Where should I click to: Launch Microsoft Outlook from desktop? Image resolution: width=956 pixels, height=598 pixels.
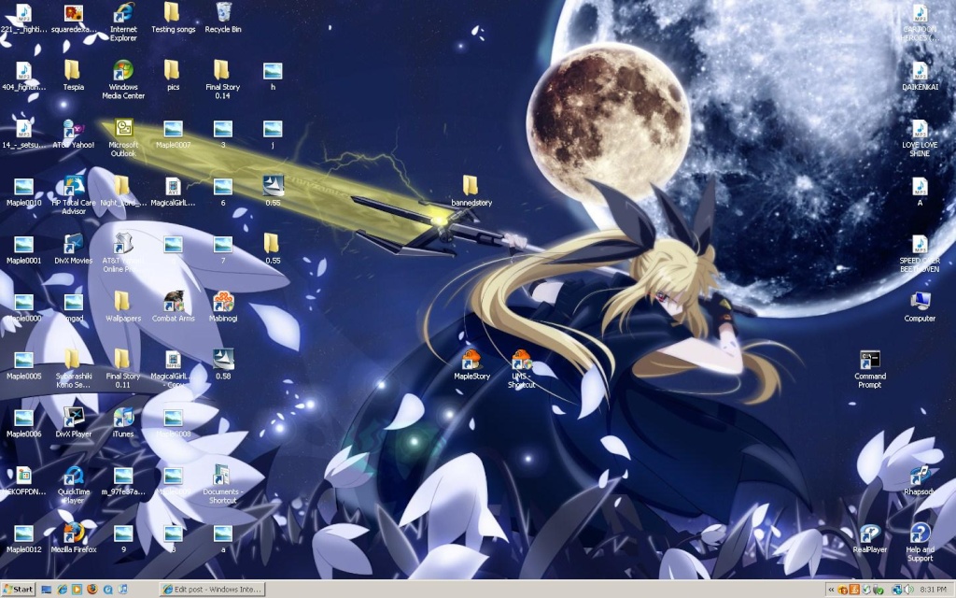click(x=123, y=137)
